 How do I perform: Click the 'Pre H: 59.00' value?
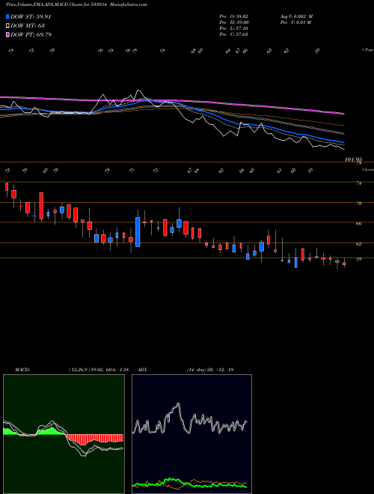tap(234, 22)
